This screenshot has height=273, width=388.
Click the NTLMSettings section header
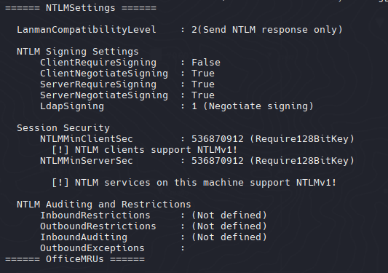[x=81, y=8]
